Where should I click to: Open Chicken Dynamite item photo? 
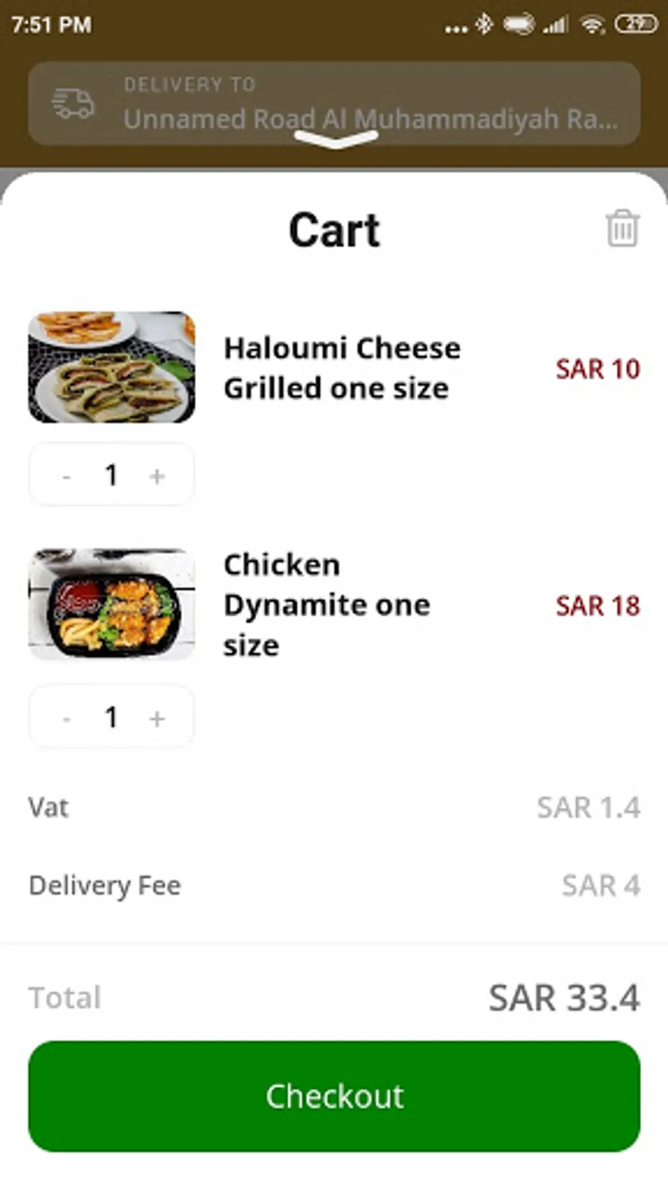(112, 604)
